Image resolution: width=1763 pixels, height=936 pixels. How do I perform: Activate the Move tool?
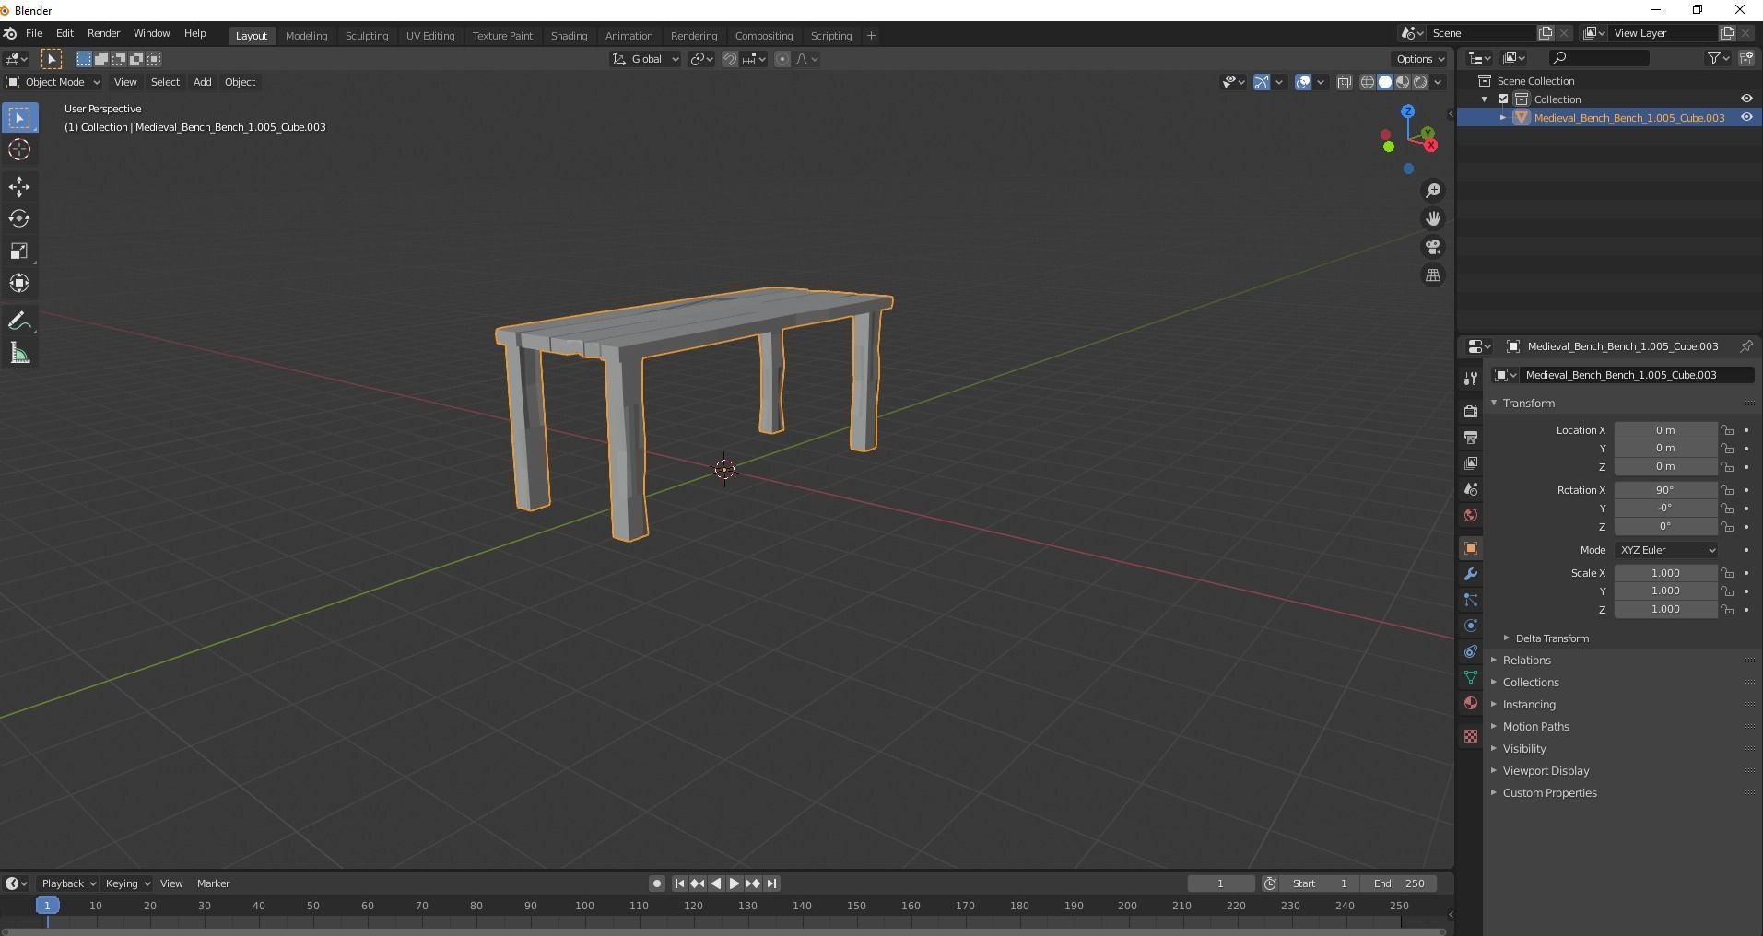point(19,187)
